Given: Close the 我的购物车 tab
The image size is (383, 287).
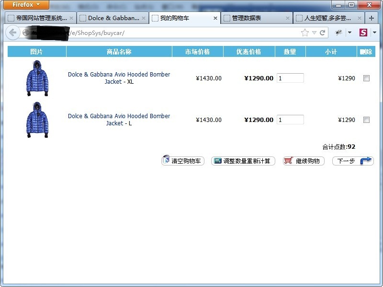Looking at the screenshot, I should (x=215, y=18).
